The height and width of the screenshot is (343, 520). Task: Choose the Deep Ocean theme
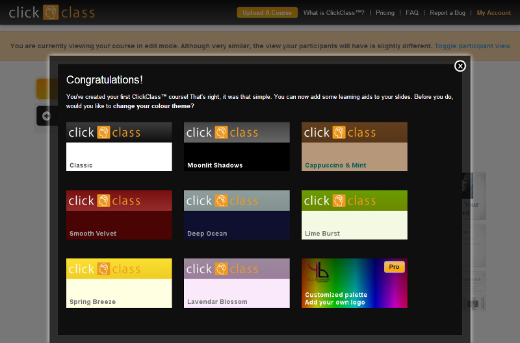pos(237,215)
